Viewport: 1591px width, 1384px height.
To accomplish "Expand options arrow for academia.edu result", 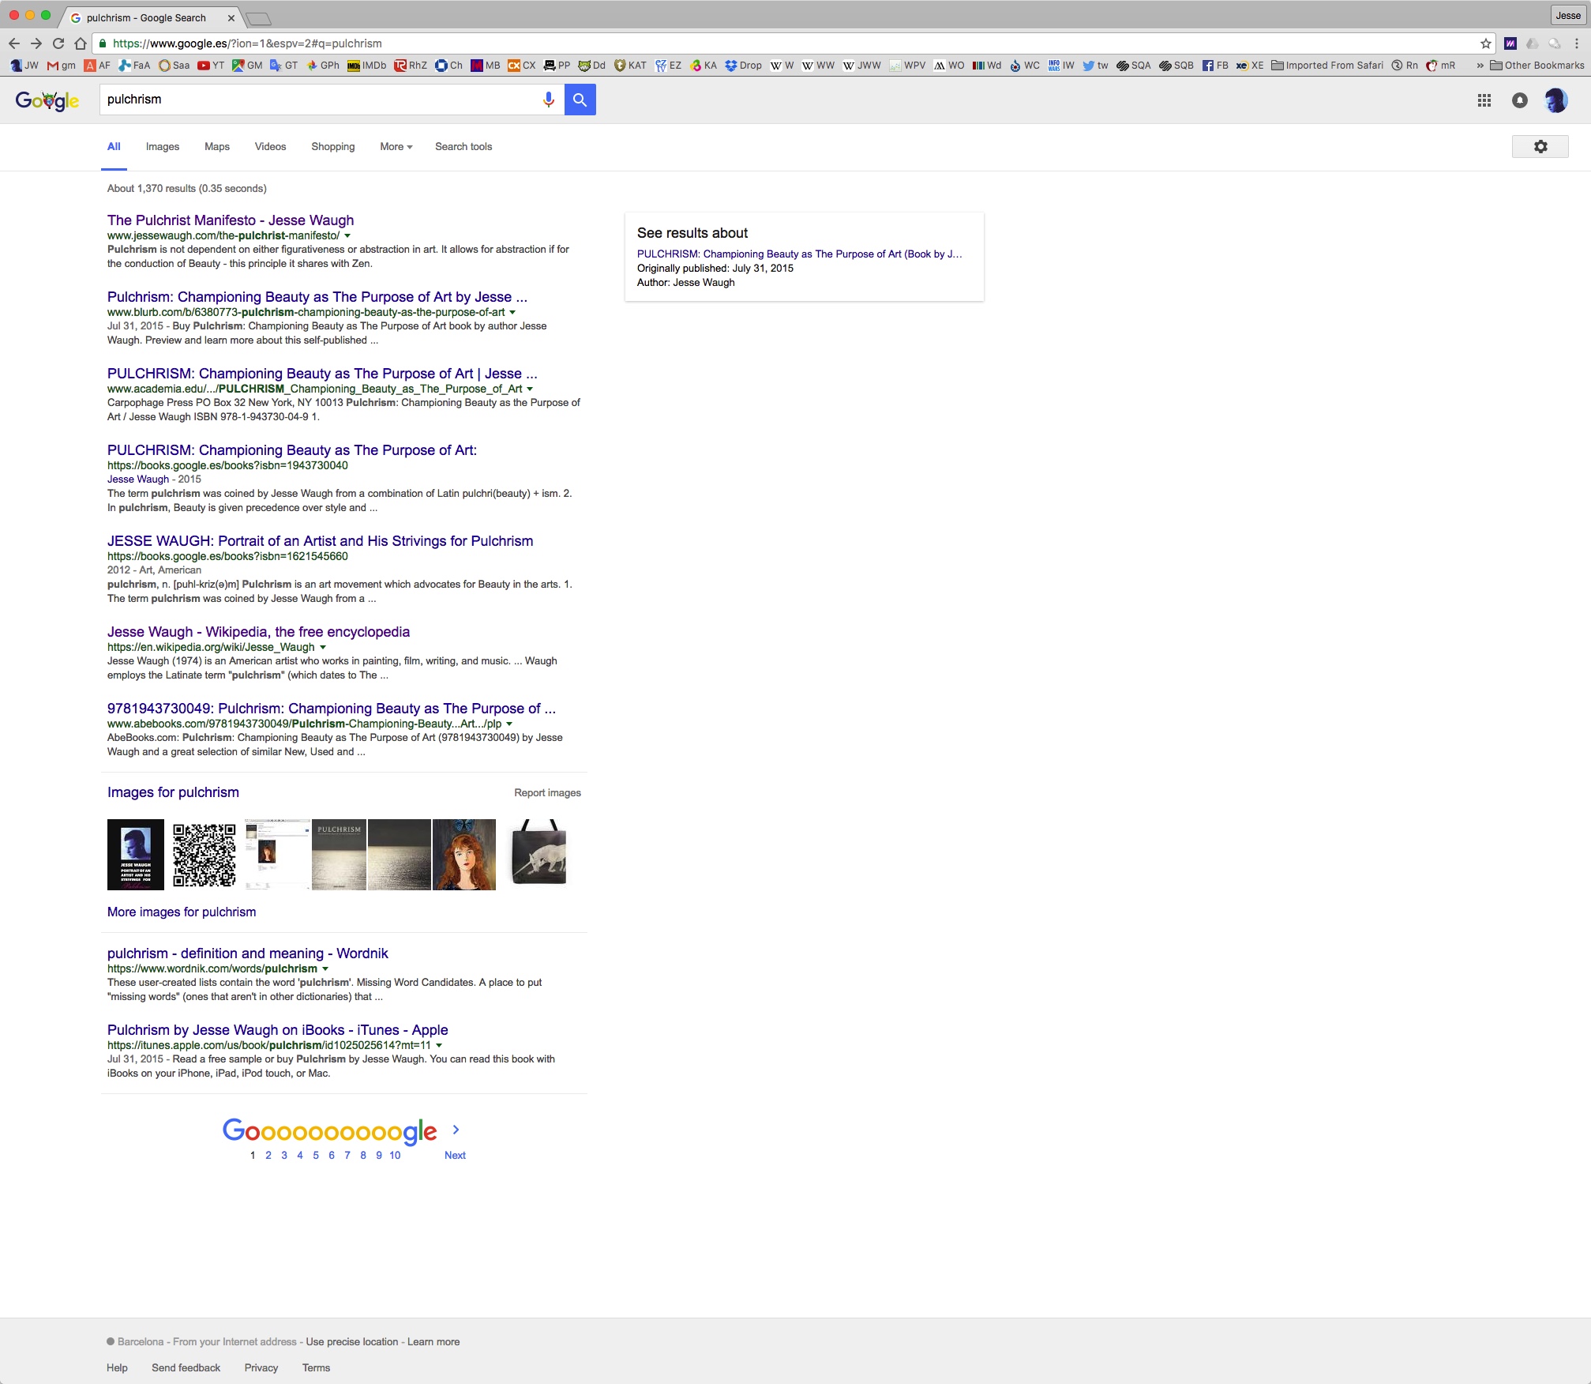I will coord(530,389).
